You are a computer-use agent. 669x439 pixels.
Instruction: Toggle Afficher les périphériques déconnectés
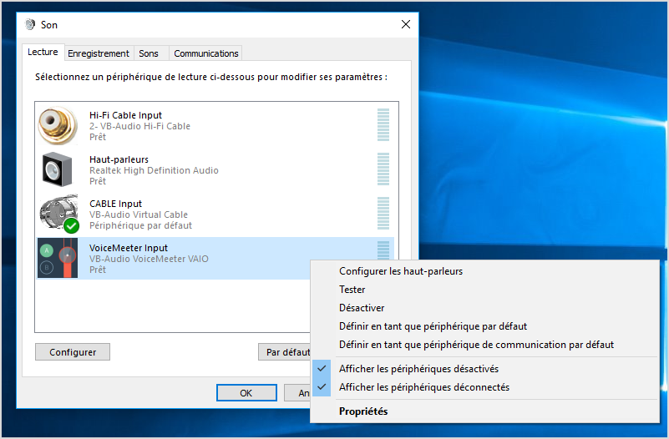coord(484,387)
